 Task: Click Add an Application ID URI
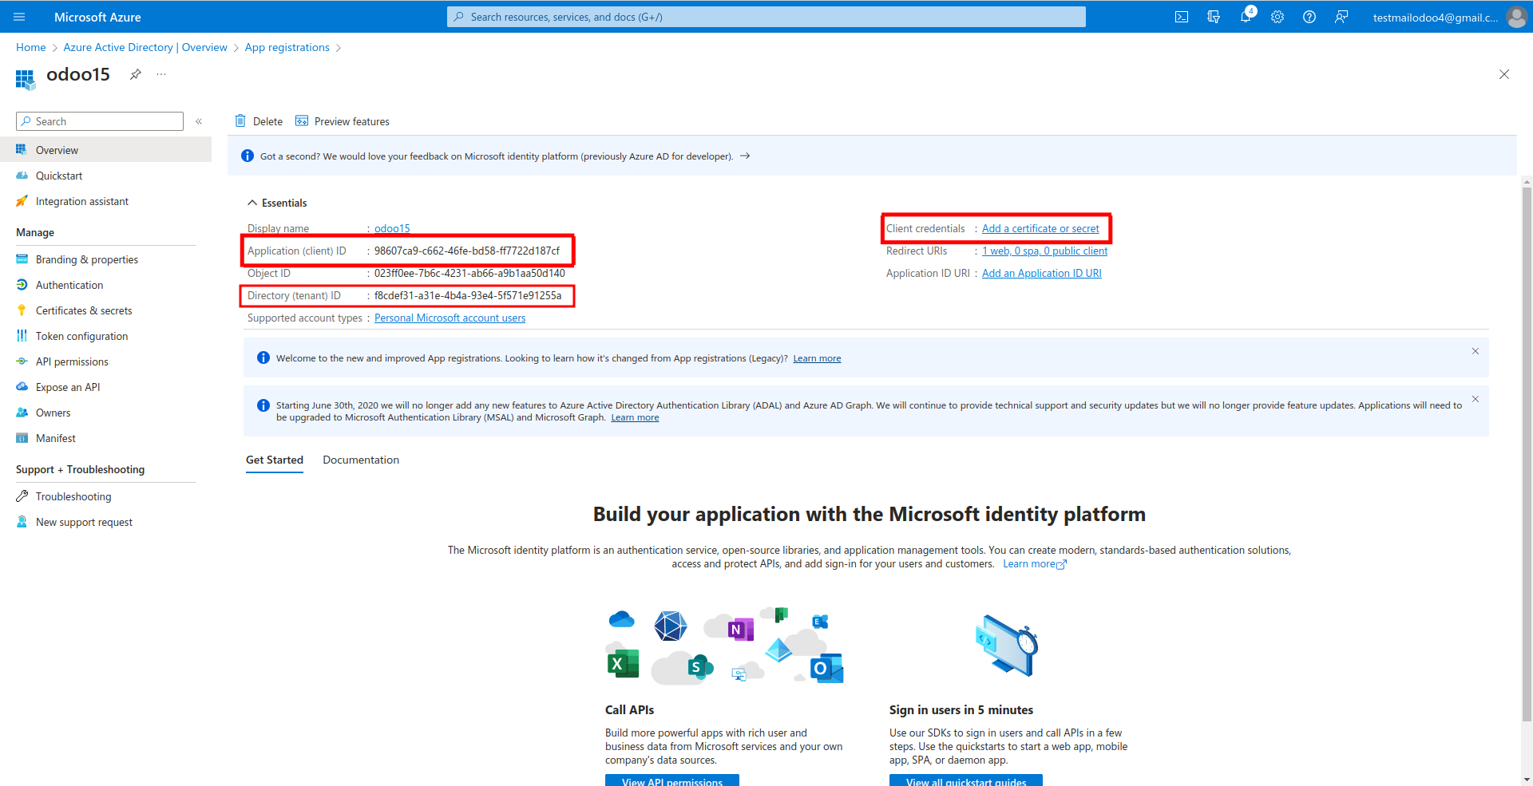coord(1042,273)
